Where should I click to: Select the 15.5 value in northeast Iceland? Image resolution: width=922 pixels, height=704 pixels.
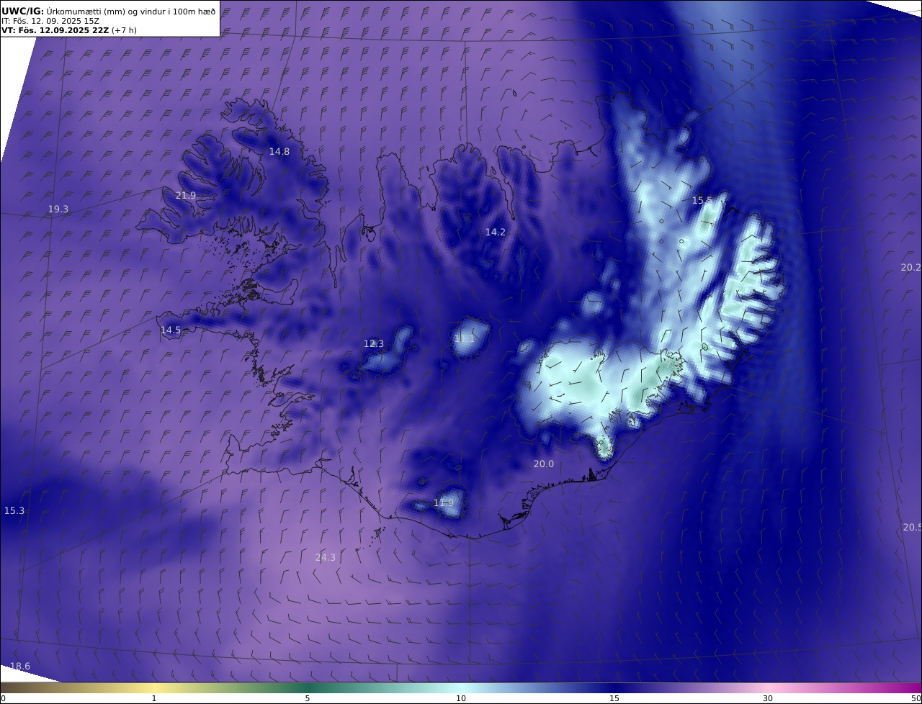click(702, 200)
